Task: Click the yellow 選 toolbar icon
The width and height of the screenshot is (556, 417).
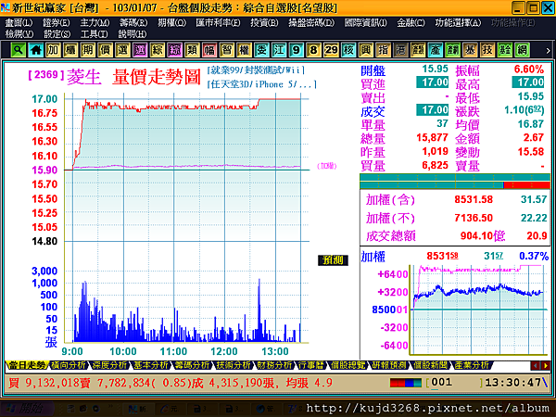Action: (x=122, y=50)
